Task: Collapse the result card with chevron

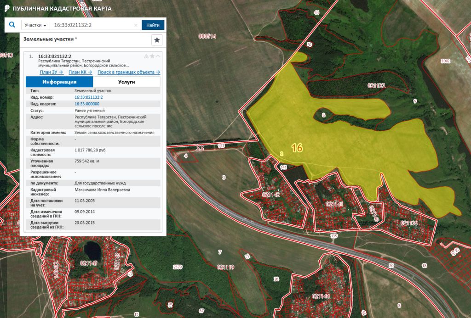Action: (x=158, y=56)
